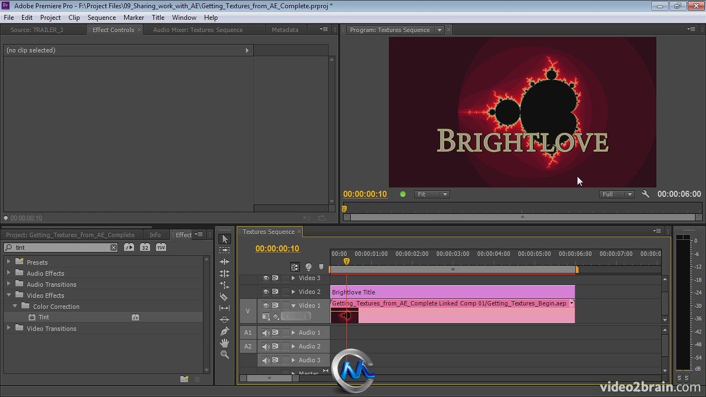
Task: Mute Audio 2 track speaker icon
Action: click(266, 346)
